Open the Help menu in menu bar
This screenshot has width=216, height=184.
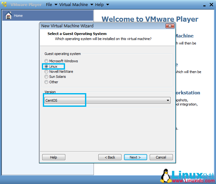tap(102, 4)
